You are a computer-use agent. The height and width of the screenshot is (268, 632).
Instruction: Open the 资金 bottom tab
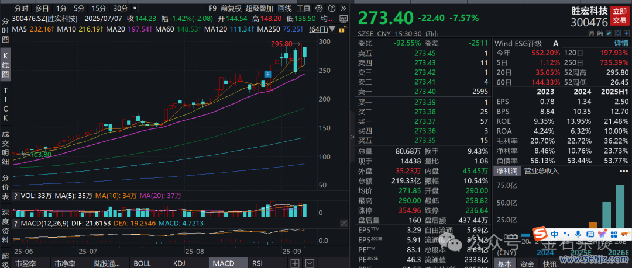(529, 263)
